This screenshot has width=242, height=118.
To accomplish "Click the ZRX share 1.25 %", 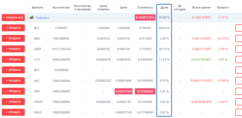I will (x=164, y=91).
